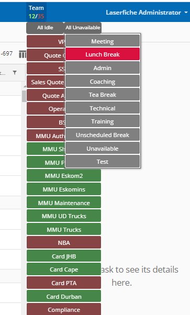The image size is (190, 315).
Task: Click the scroll up arrow of the list
Action: coord(25,86)
